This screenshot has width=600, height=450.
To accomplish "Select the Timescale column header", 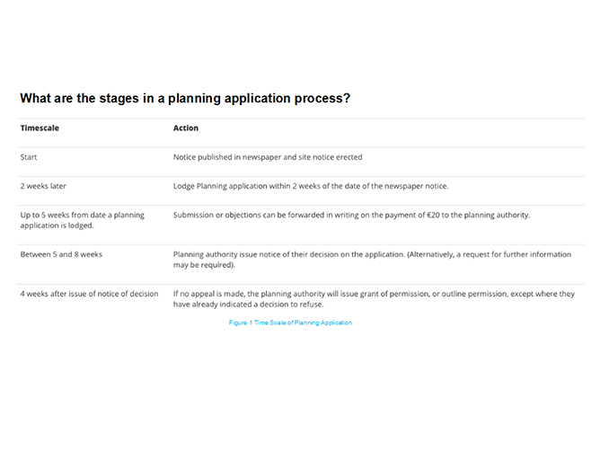I will [x=40, y=128].
